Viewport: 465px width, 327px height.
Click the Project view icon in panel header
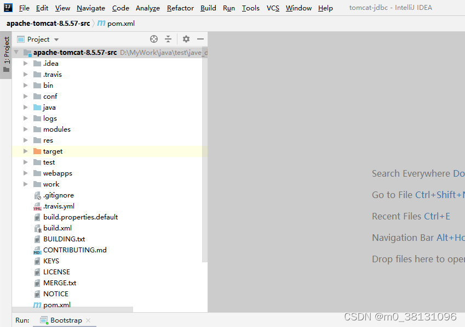pyautogui.click(x=21, y=39)
